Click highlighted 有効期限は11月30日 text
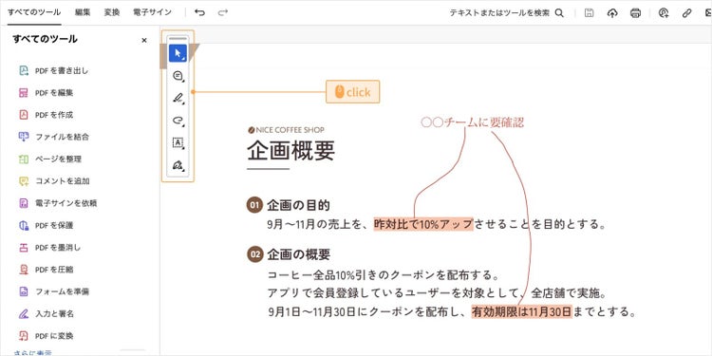Image resolution: width=712 pixels, height=356 pixels. 521,312
